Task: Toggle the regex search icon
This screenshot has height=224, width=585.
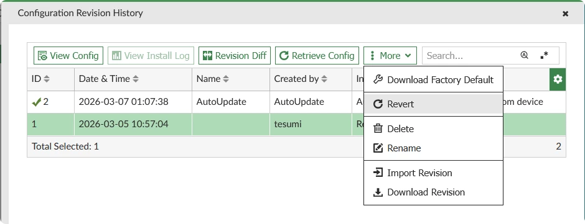Action: 544,55
